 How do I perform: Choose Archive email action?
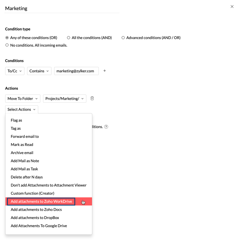coord(49,153)
